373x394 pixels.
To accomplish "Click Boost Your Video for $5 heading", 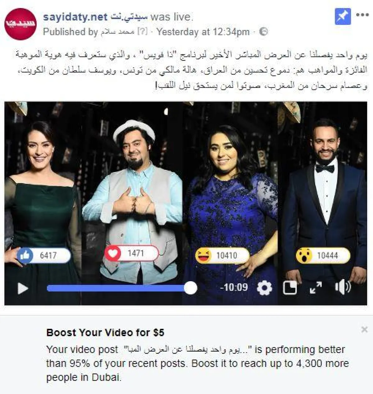I will pyautogui.click(x=105, y=332).
